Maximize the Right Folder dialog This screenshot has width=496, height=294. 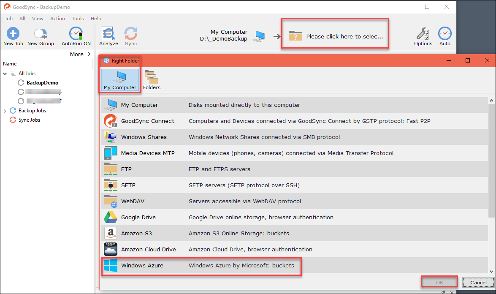click(468, 60)
